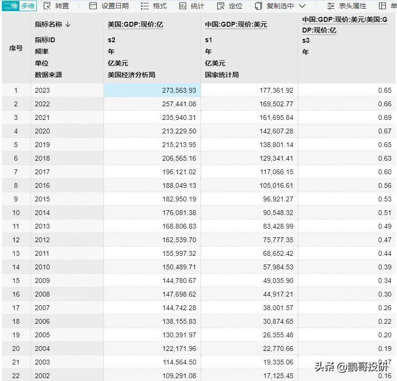The height and width of the screenshot is (381, 397).
Task: Select the 序号 column header
Action: pyautogui.click(x=16, y=48)
